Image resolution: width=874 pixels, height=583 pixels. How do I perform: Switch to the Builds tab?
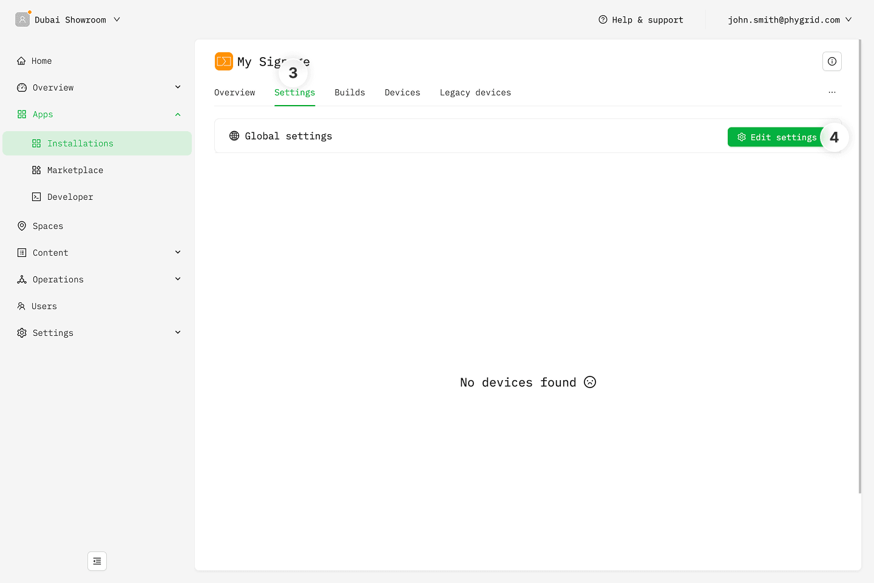350,92
